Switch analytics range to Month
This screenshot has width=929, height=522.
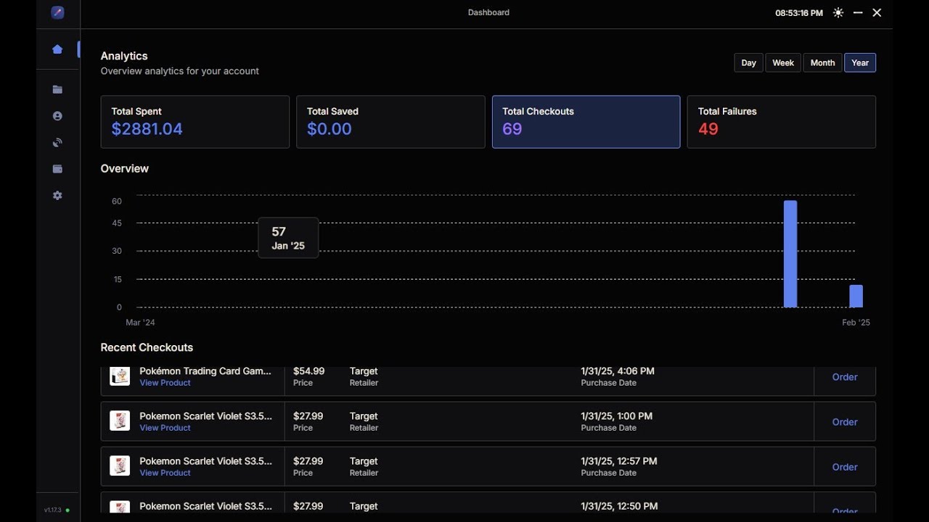tap(822, 63)
